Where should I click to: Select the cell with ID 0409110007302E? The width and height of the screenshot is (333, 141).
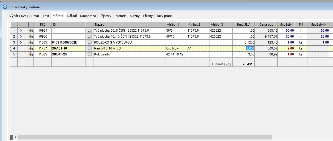coord(68,43)
